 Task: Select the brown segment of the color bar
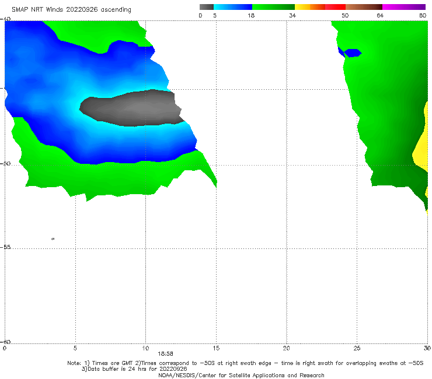click(364, 7)
